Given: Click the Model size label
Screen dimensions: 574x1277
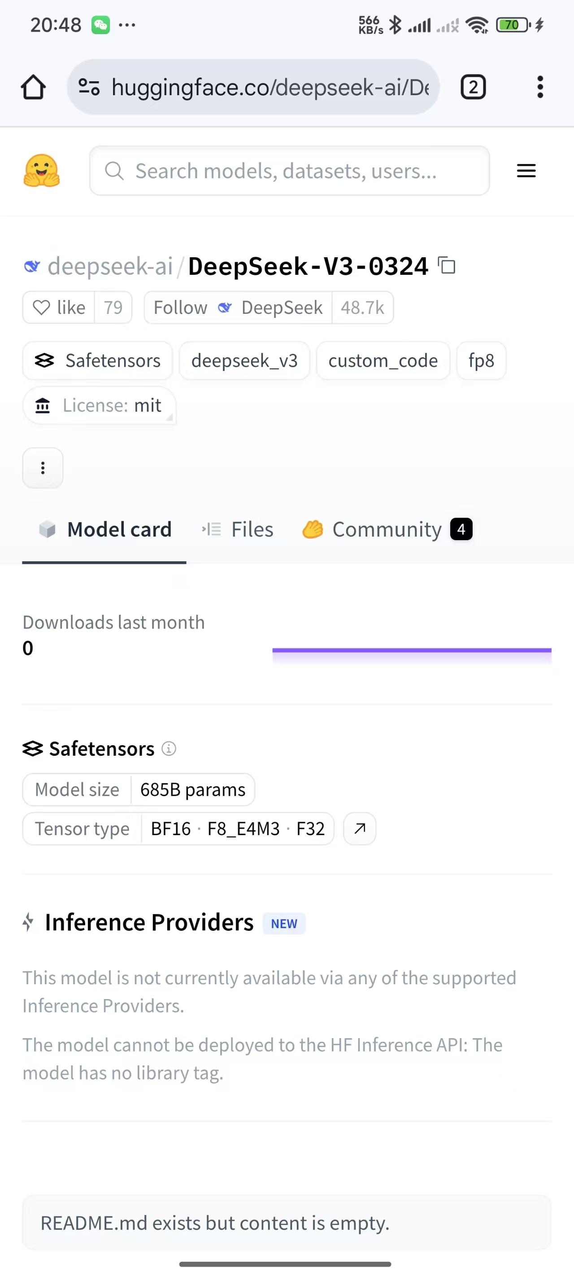Looking at the screenshot, I should [x=77, y=789].
